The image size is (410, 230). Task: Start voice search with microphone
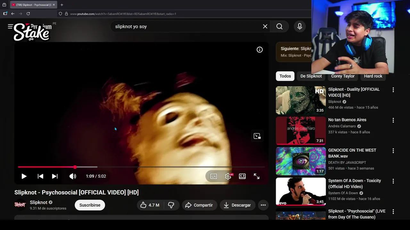point(299,27)
